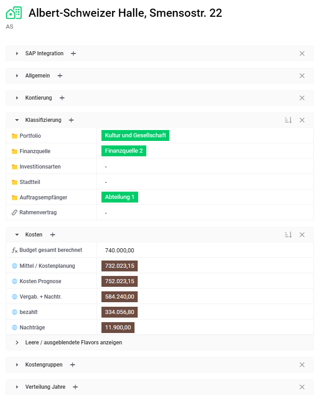322x396 pixels.
Task: Click the 11.900,00 value badge
Action: click(118, 328)
